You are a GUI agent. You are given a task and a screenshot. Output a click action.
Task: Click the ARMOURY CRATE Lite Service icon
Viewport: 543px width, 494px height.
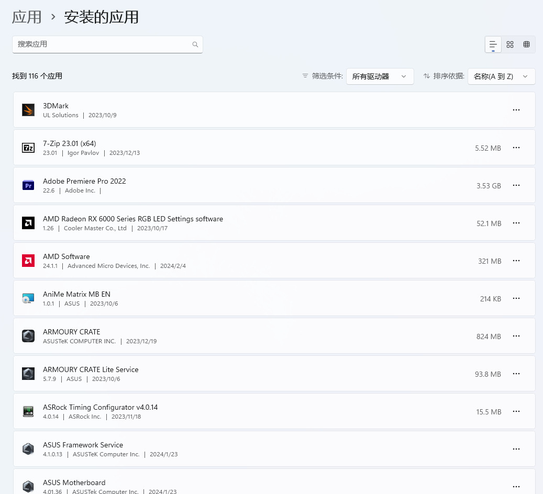pos(28,374)
